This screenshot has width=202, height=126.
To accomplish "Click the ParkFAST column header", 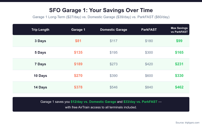I will (x=149, y=30).
